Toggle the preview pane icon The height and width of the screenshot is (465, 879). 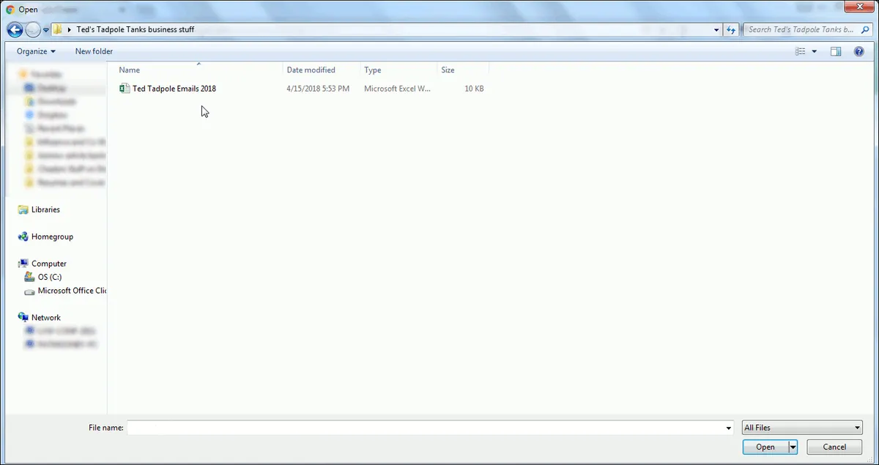(x=836, y=51)
